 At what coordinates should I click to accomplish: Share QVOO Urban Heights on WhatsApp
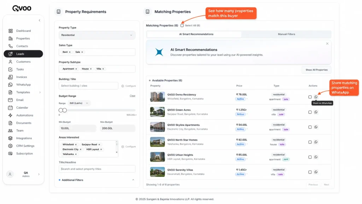[x=316, y=157]
